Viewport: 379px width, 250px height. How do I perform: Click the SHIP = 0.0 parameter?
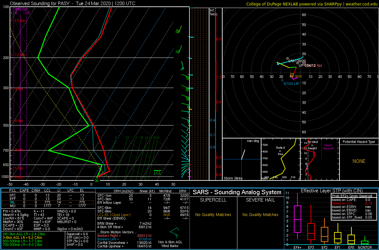75,245
